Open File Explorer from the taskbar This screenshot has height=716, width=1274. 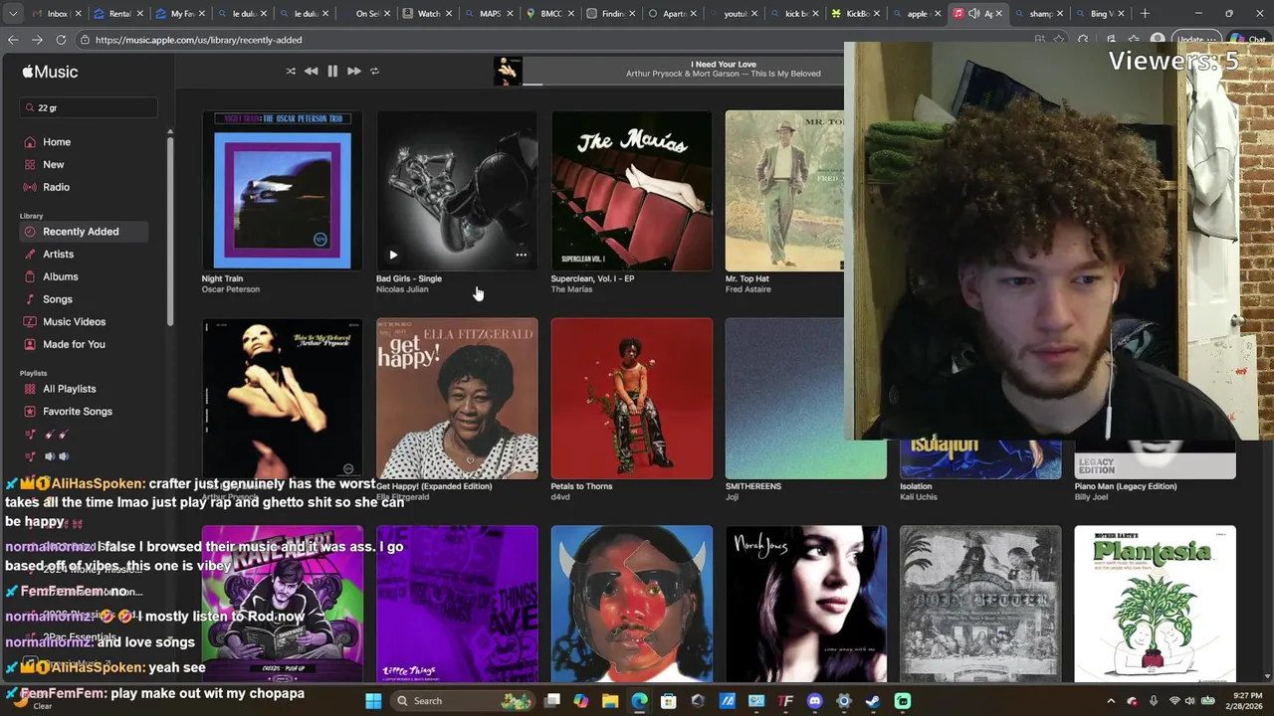610,701
